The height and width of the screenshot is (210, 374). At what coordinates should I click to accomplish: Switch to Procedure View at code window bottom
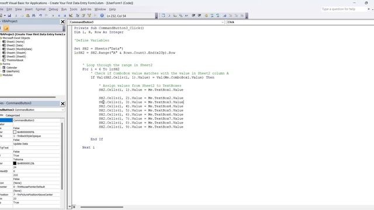(x=70, y=207)
